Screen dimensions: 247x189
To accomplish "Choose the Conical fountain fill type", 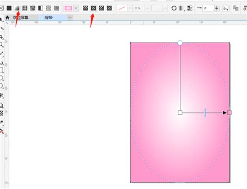I will click(101, 8).
